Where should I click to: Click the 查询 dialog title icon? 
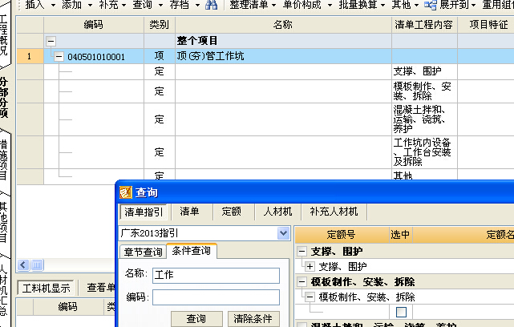tap(126, 192)
